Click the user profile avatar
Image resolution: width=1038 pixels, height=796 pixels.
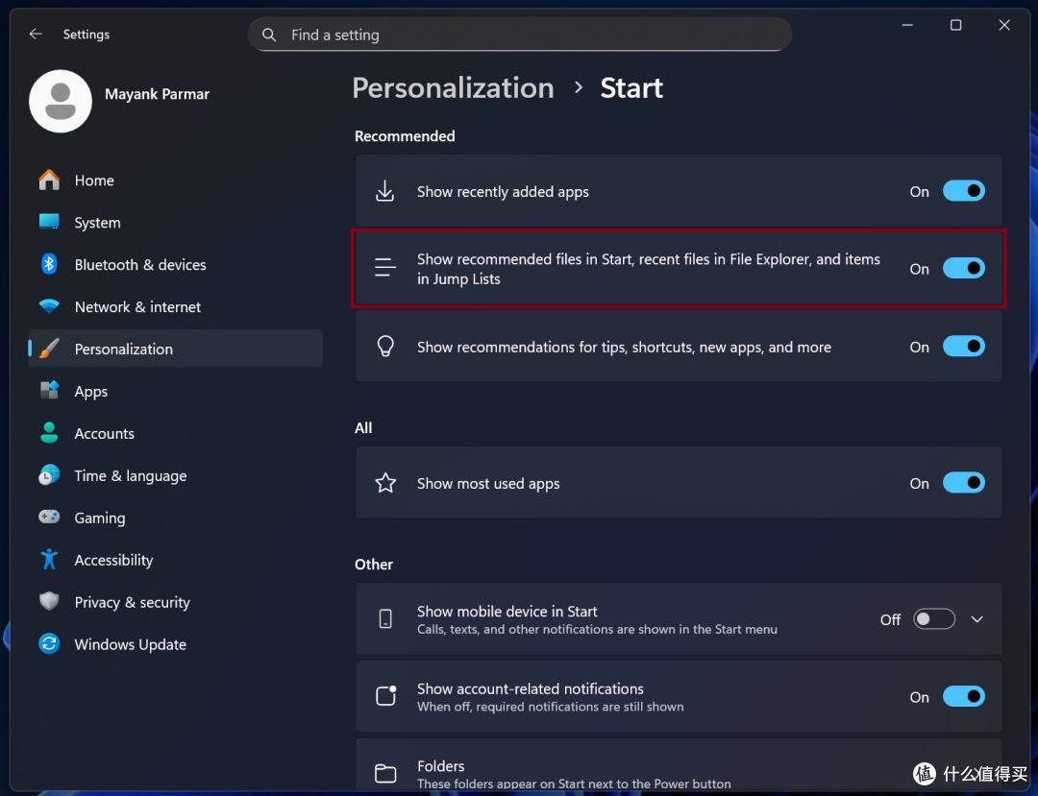pyautogui.click(x=61, y=101)
